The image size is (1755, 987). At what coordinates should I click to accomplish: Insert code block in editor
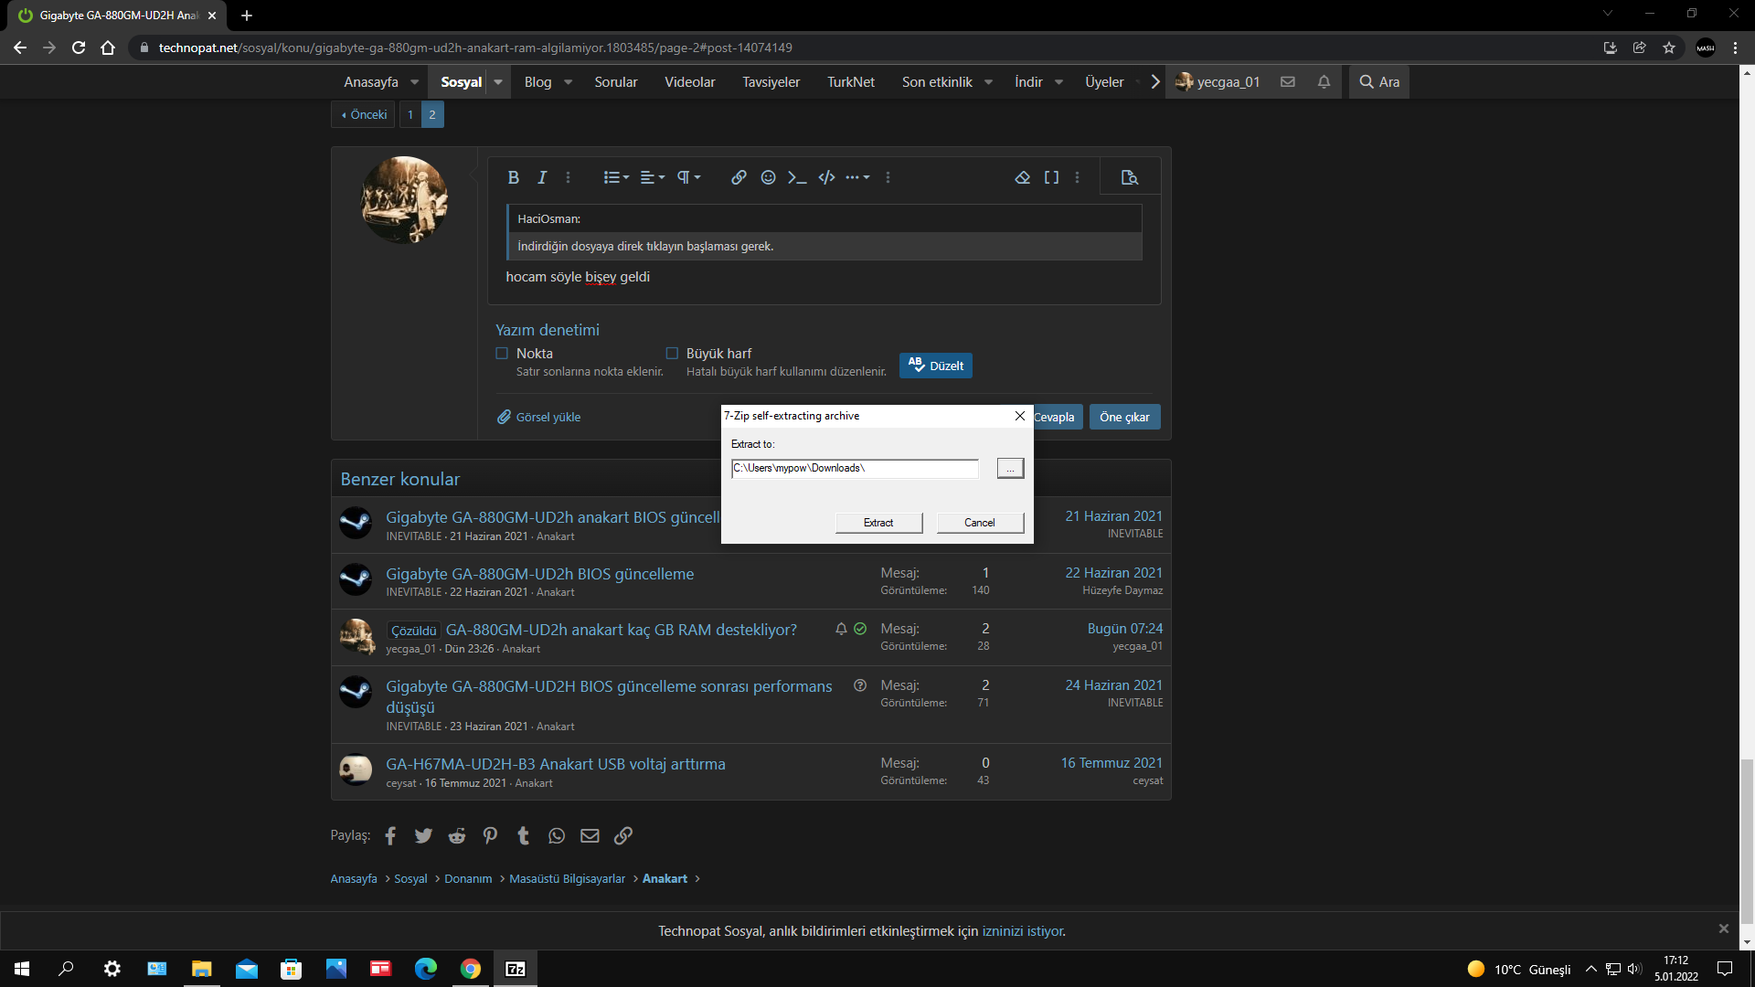tap(826, 177)
